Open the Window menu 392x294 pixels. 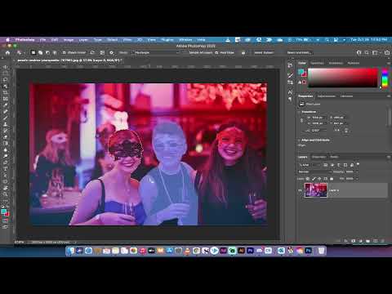pyautogui.click(x=185, y=40)
